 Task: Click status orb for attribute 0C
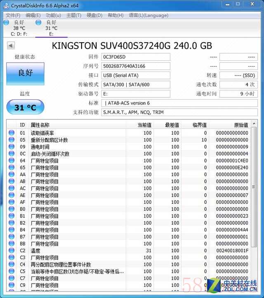pyautogui.click(x=12, y=153)
